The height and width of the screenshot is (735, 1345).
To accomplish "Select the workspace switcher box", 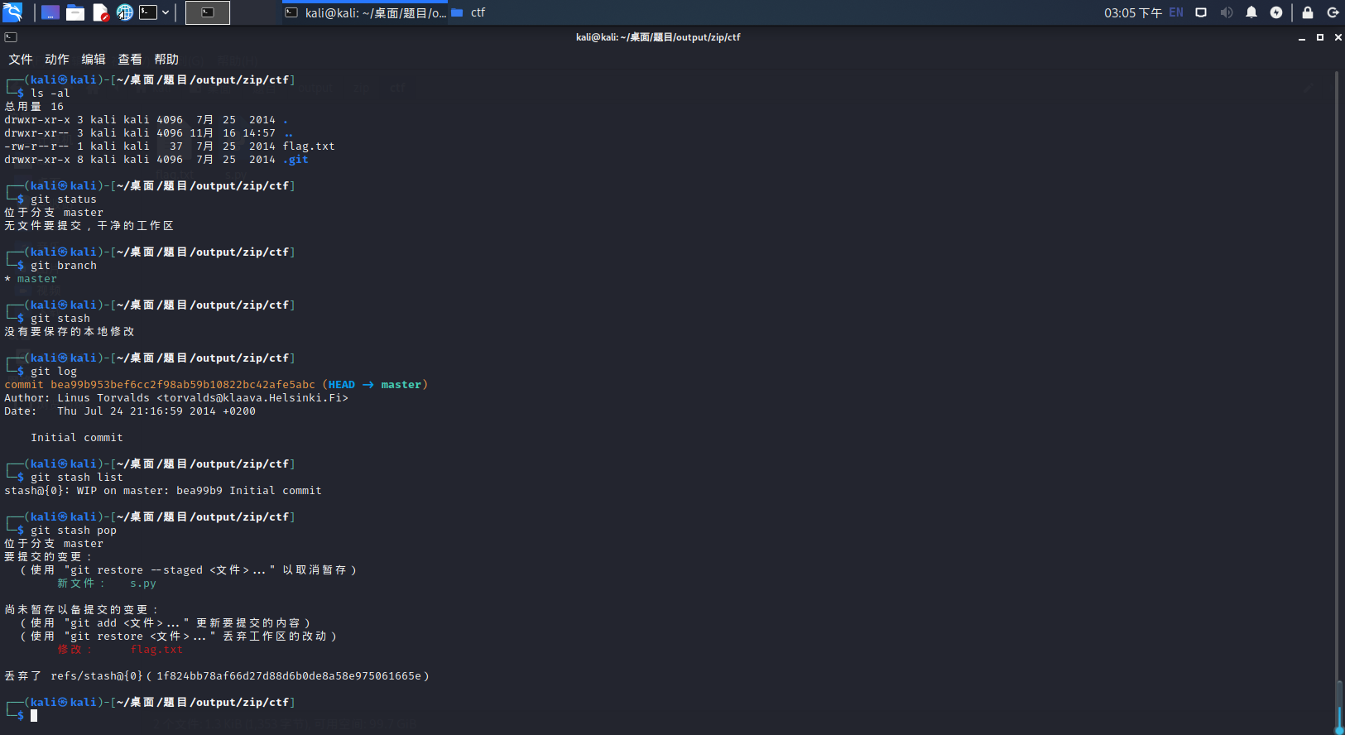I will click(x=208, y=12).
